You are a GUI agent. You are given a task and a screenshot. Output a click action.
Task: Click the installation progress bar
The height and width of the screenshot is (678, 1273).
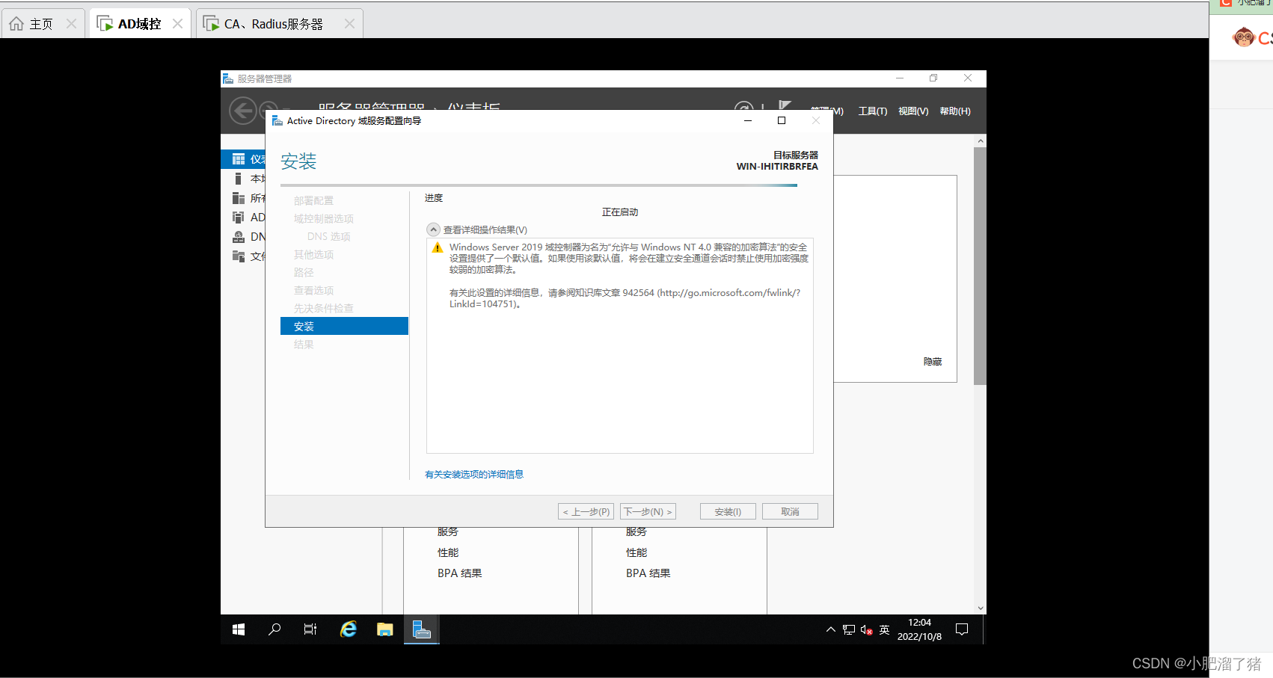point(539,185)
